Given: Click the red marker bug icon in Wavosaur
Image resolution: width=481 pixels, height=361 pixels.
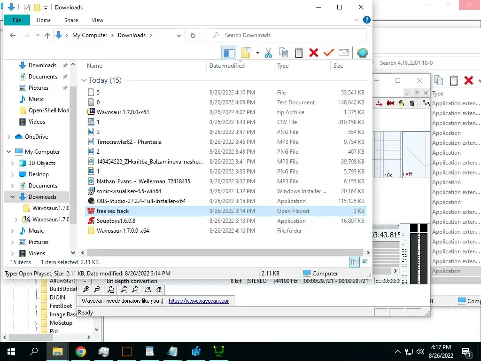Looking at the screenshot, I should coord(390,103).
